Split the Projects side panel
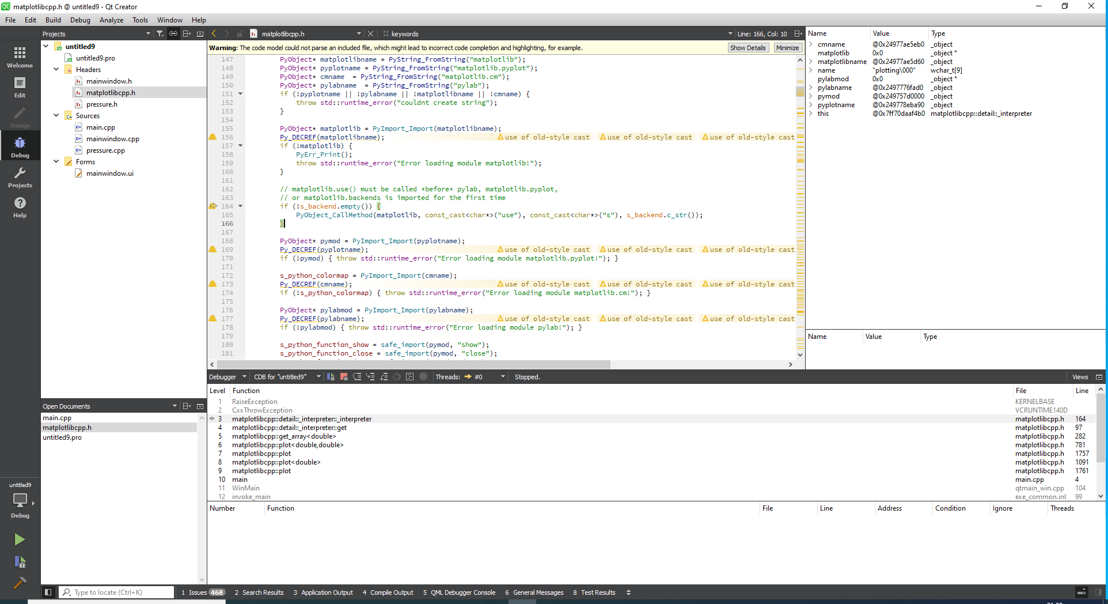Image resolution: width=1108 pixels, height=604 pixels. pos(187,34)
